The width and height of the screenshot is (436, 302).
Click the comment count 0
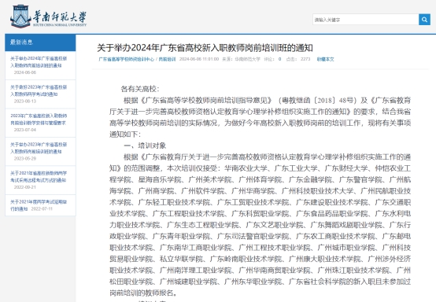[279, 59]
